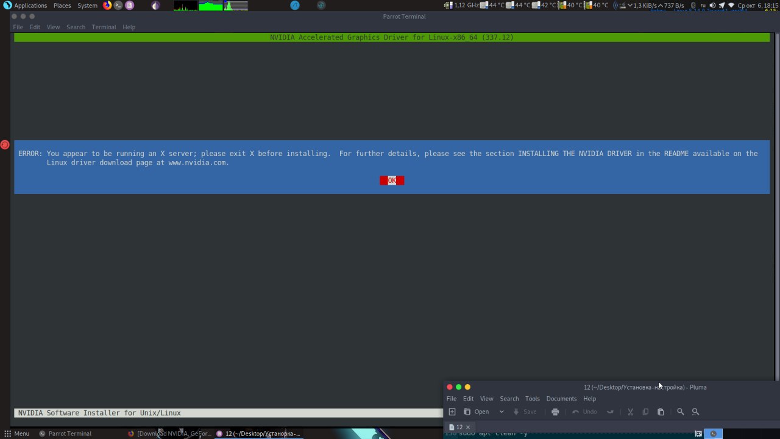The height and width of the screenshot is (439, 780).
Task: Click the show desktop icon in bottom panel
Action: pos(698,434)
